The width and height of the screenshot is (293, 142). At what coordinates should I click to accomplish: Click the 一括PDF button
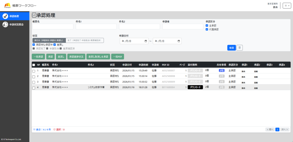pos(118,57)
